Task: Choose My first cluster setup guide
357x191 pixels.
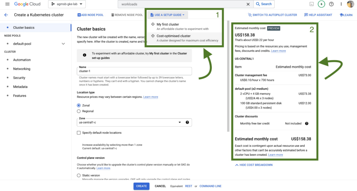Action: tap(168, 24)
